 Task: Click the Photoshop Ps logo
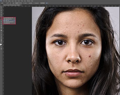(x=1, y=1)
